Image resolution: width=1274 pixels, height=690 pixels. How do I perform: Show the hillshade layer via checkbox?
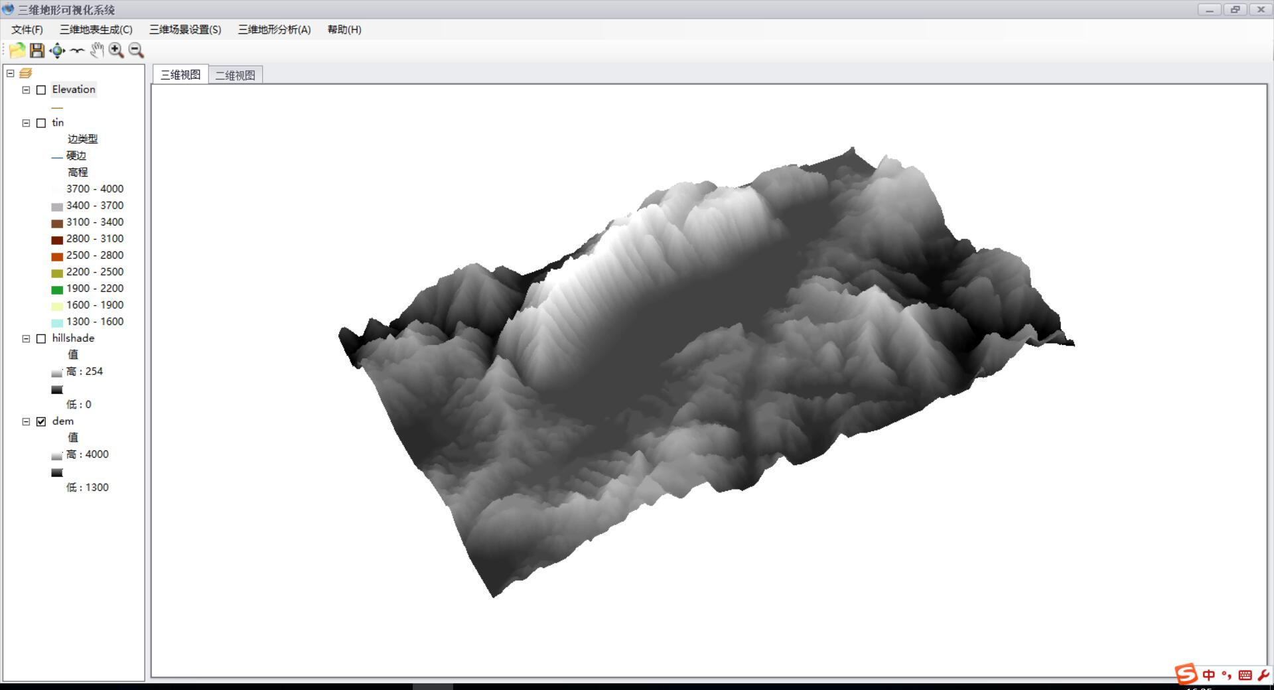41,339
